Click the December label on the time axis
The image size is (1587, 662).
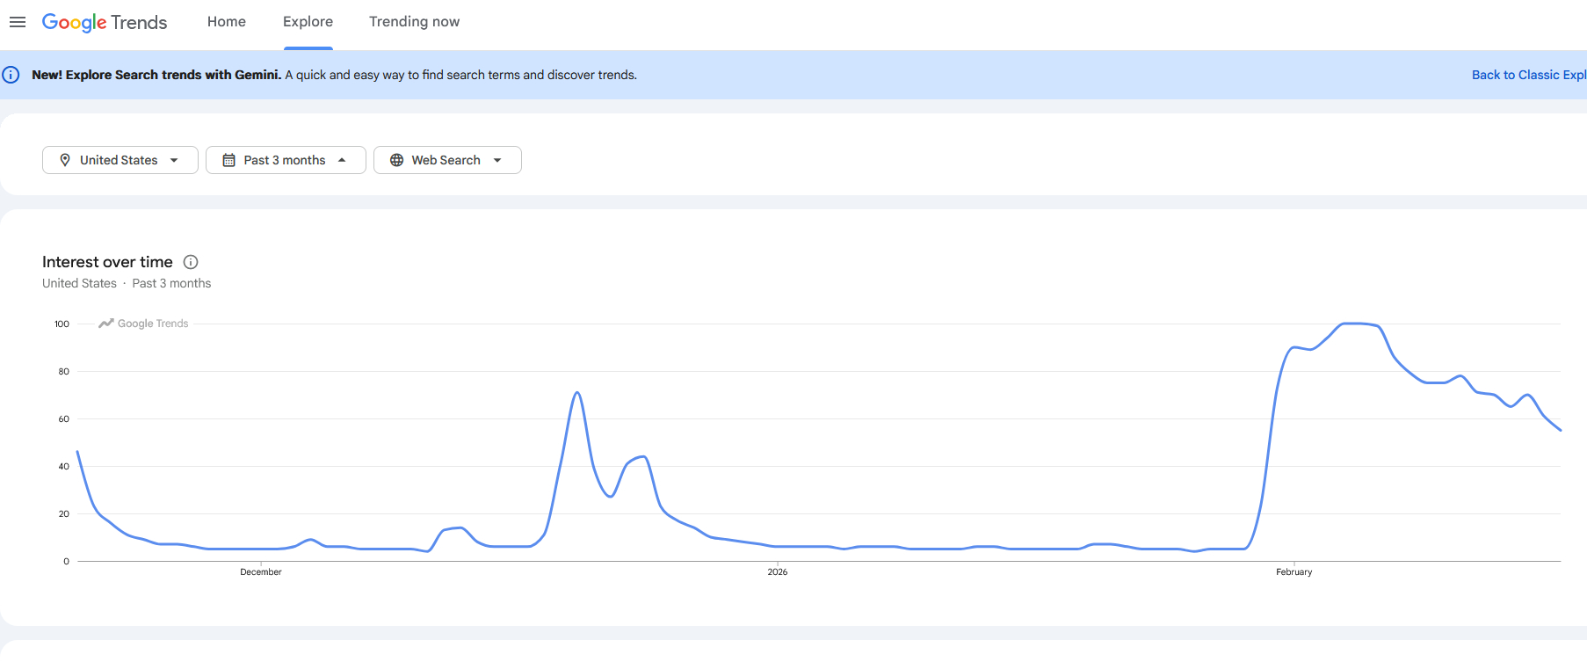click(x=261, y=572)
